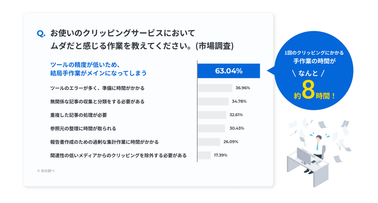The width and height of the screenshot is (378, 203).
Task: Select the label 重複した記事の処理が必要
Action: (x=78, y=115)
